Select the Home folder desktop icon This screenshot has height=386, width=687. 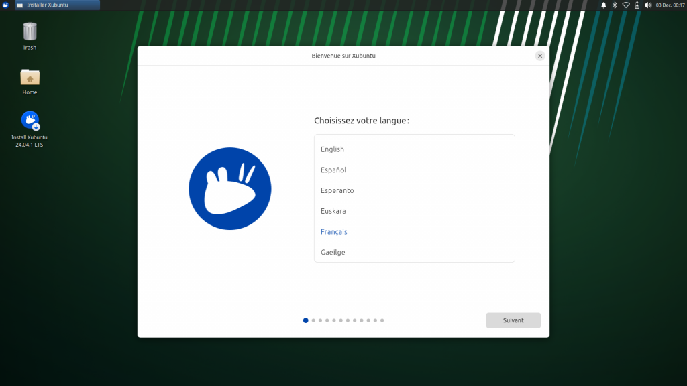click(30, 78)
